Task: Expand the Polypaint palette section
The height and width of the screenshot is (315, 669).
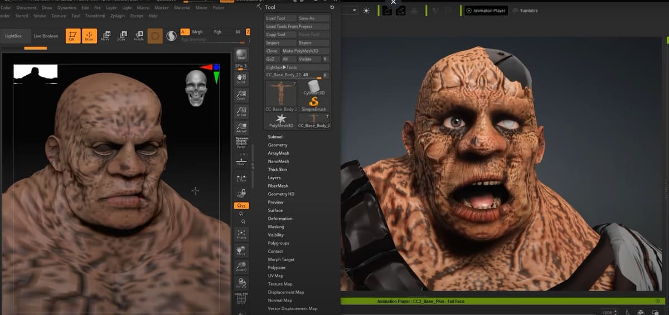Action: (x=277, y=268)
